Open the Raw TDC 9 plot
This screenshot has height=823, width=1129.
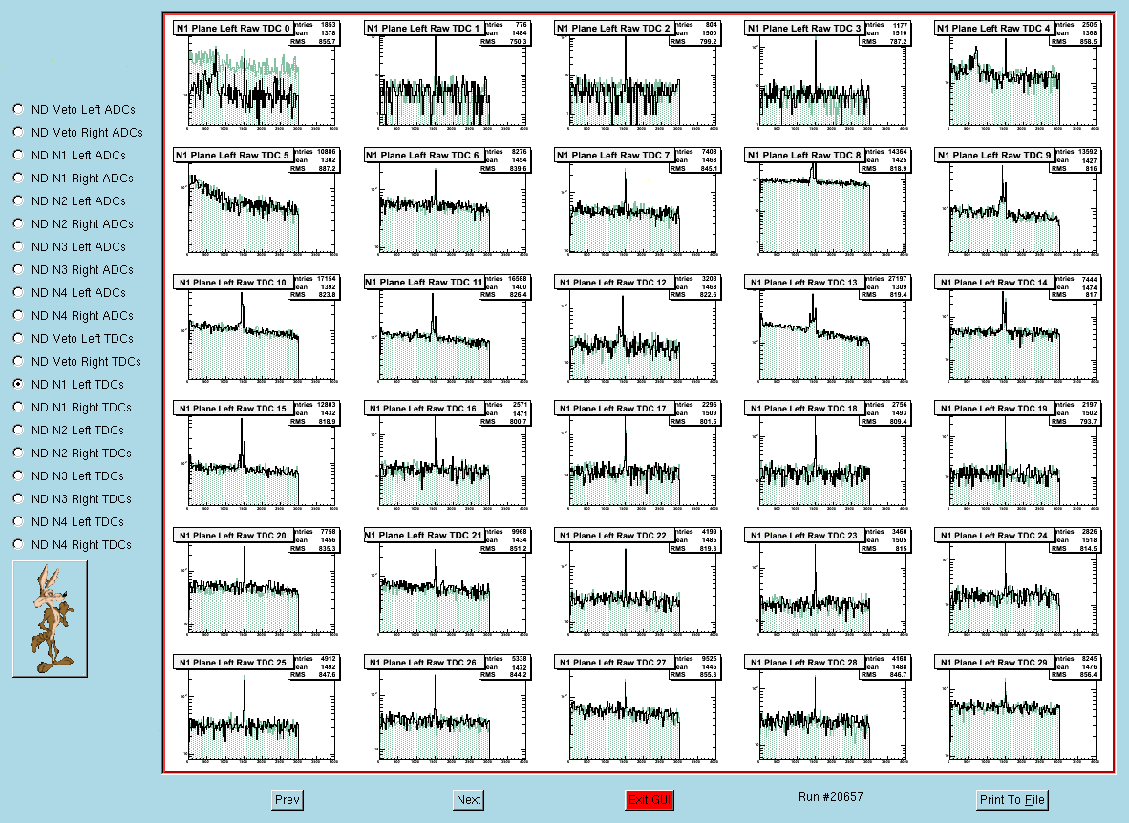coord(1017,203)
